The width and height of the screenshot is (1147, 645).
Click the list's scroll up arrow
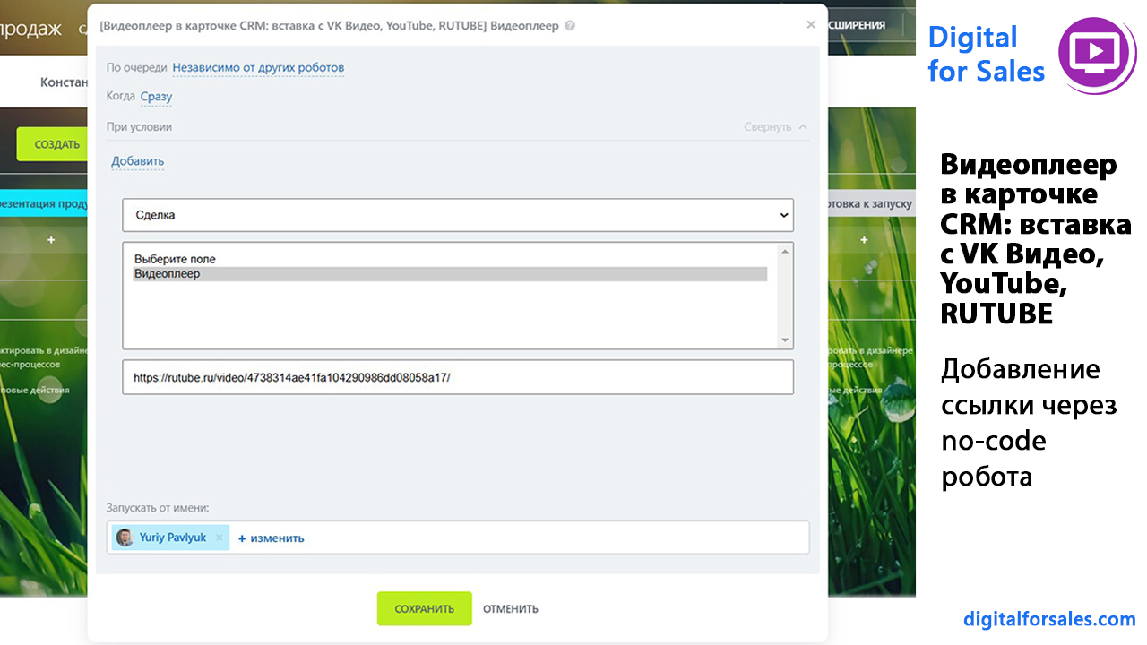tap(786, 251)
